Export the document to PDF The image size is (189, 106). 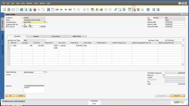point(35,10)
